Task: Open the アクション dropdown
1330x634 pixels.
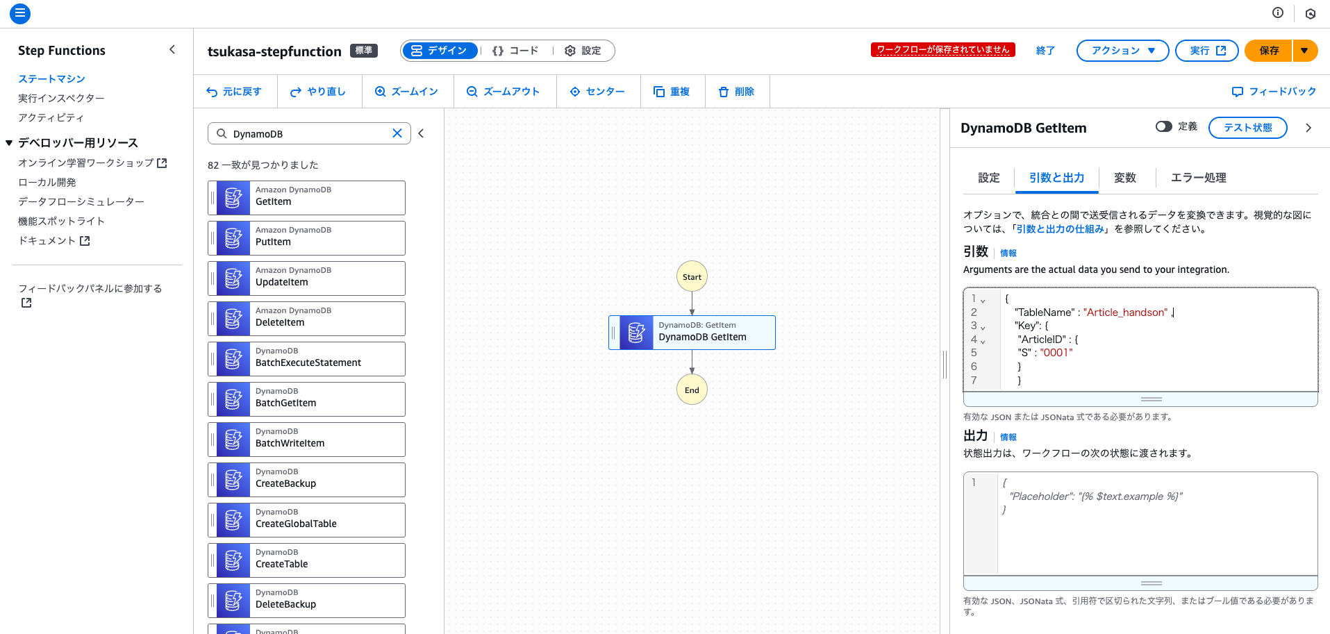Action: click(1122, 51)
